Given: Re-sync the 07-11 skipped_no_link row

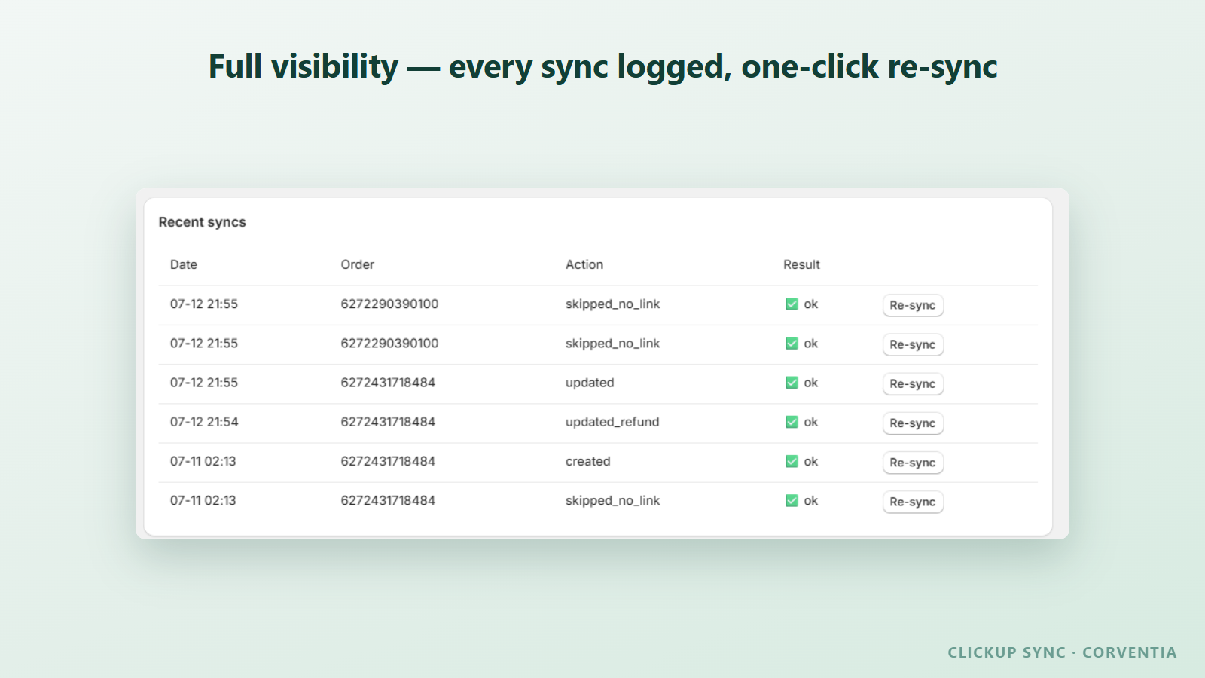Looking at the screenshot, I should 913,502.
